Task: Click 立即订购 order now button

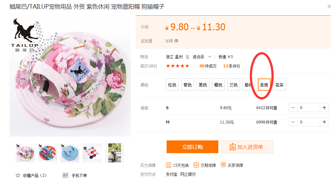Action: pyautogui.click(x=192, y=147)
